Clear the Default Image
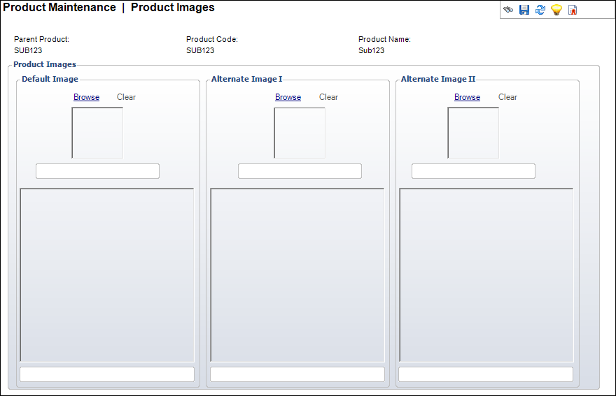616x396 pixels. pos(126,97)
